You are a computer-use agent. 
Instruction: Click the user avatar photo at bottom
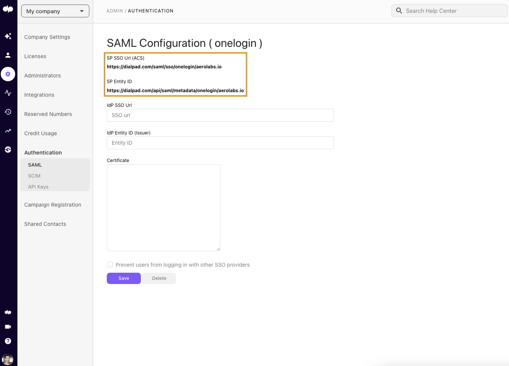8,359
